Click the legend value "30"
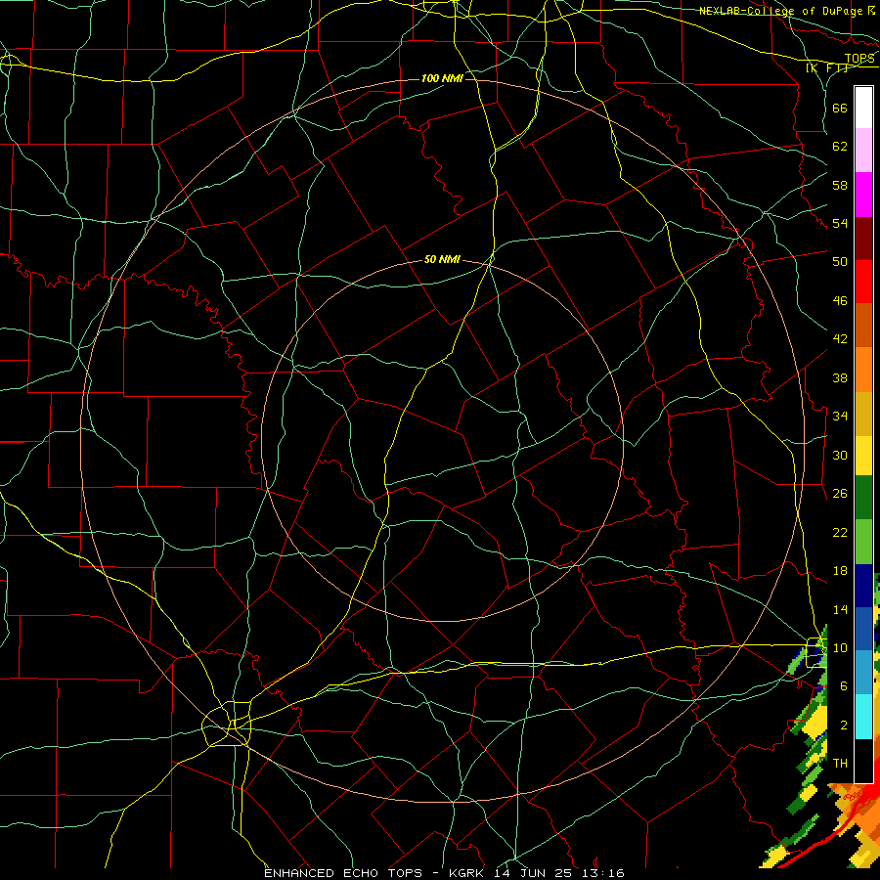Image resolution: width=880 pixels, height=880 pixels. click(840, 455)
